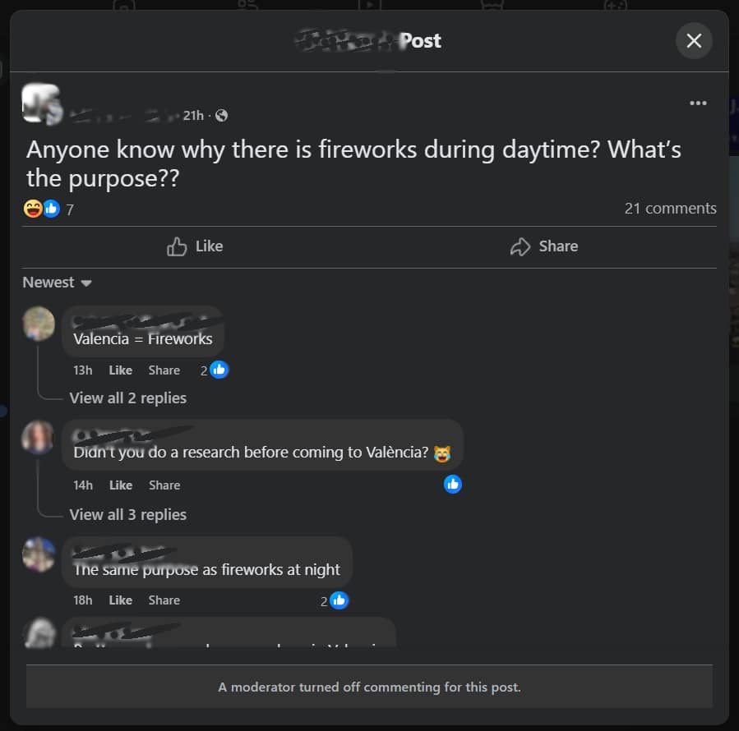Dismiss the post dialog with the X icon
Screen dimensions: 739x731
click(x=694, y=40)
